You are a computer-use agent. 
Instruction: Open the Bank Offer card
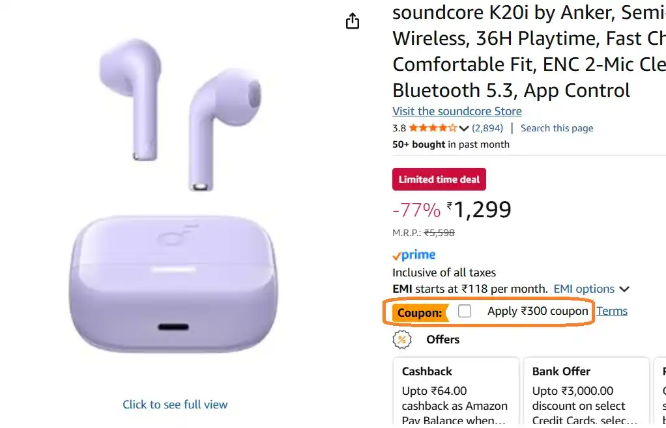click(585, 390)
